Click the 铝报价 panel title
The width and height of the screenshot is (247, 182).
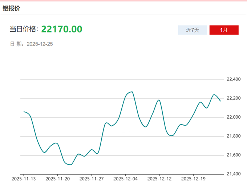(11, 8)
